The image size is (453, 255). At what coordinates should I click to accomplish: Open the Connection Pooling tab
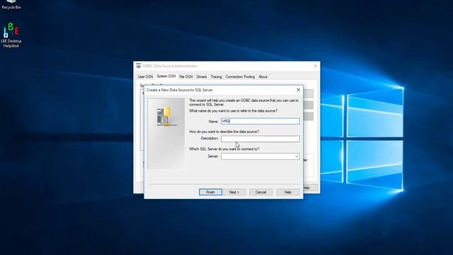tap(240, 76)
